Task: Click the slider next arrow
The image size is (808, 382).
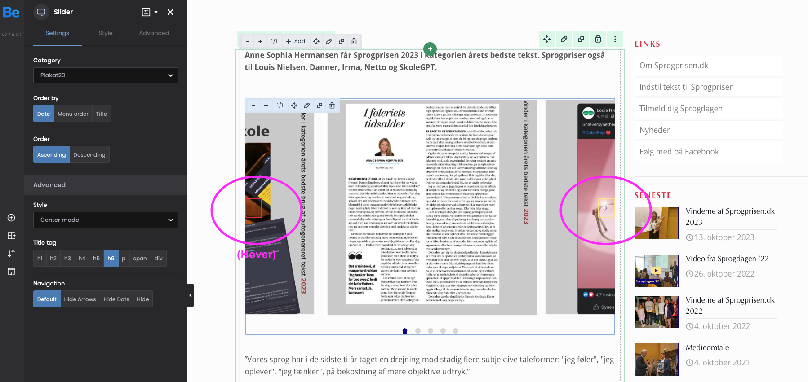Action: (606, 208)
